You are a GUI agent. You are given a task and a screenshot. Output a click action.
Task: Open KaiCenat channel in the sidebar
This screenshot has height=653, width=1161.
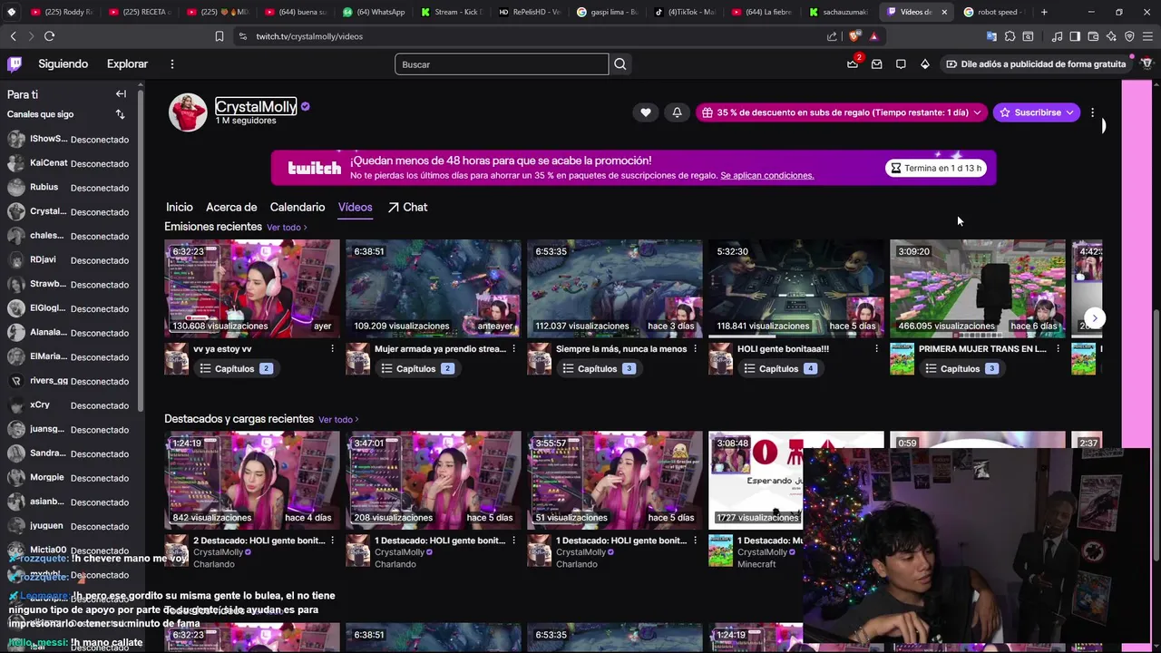pyautogui.click(x=73, y=163)
